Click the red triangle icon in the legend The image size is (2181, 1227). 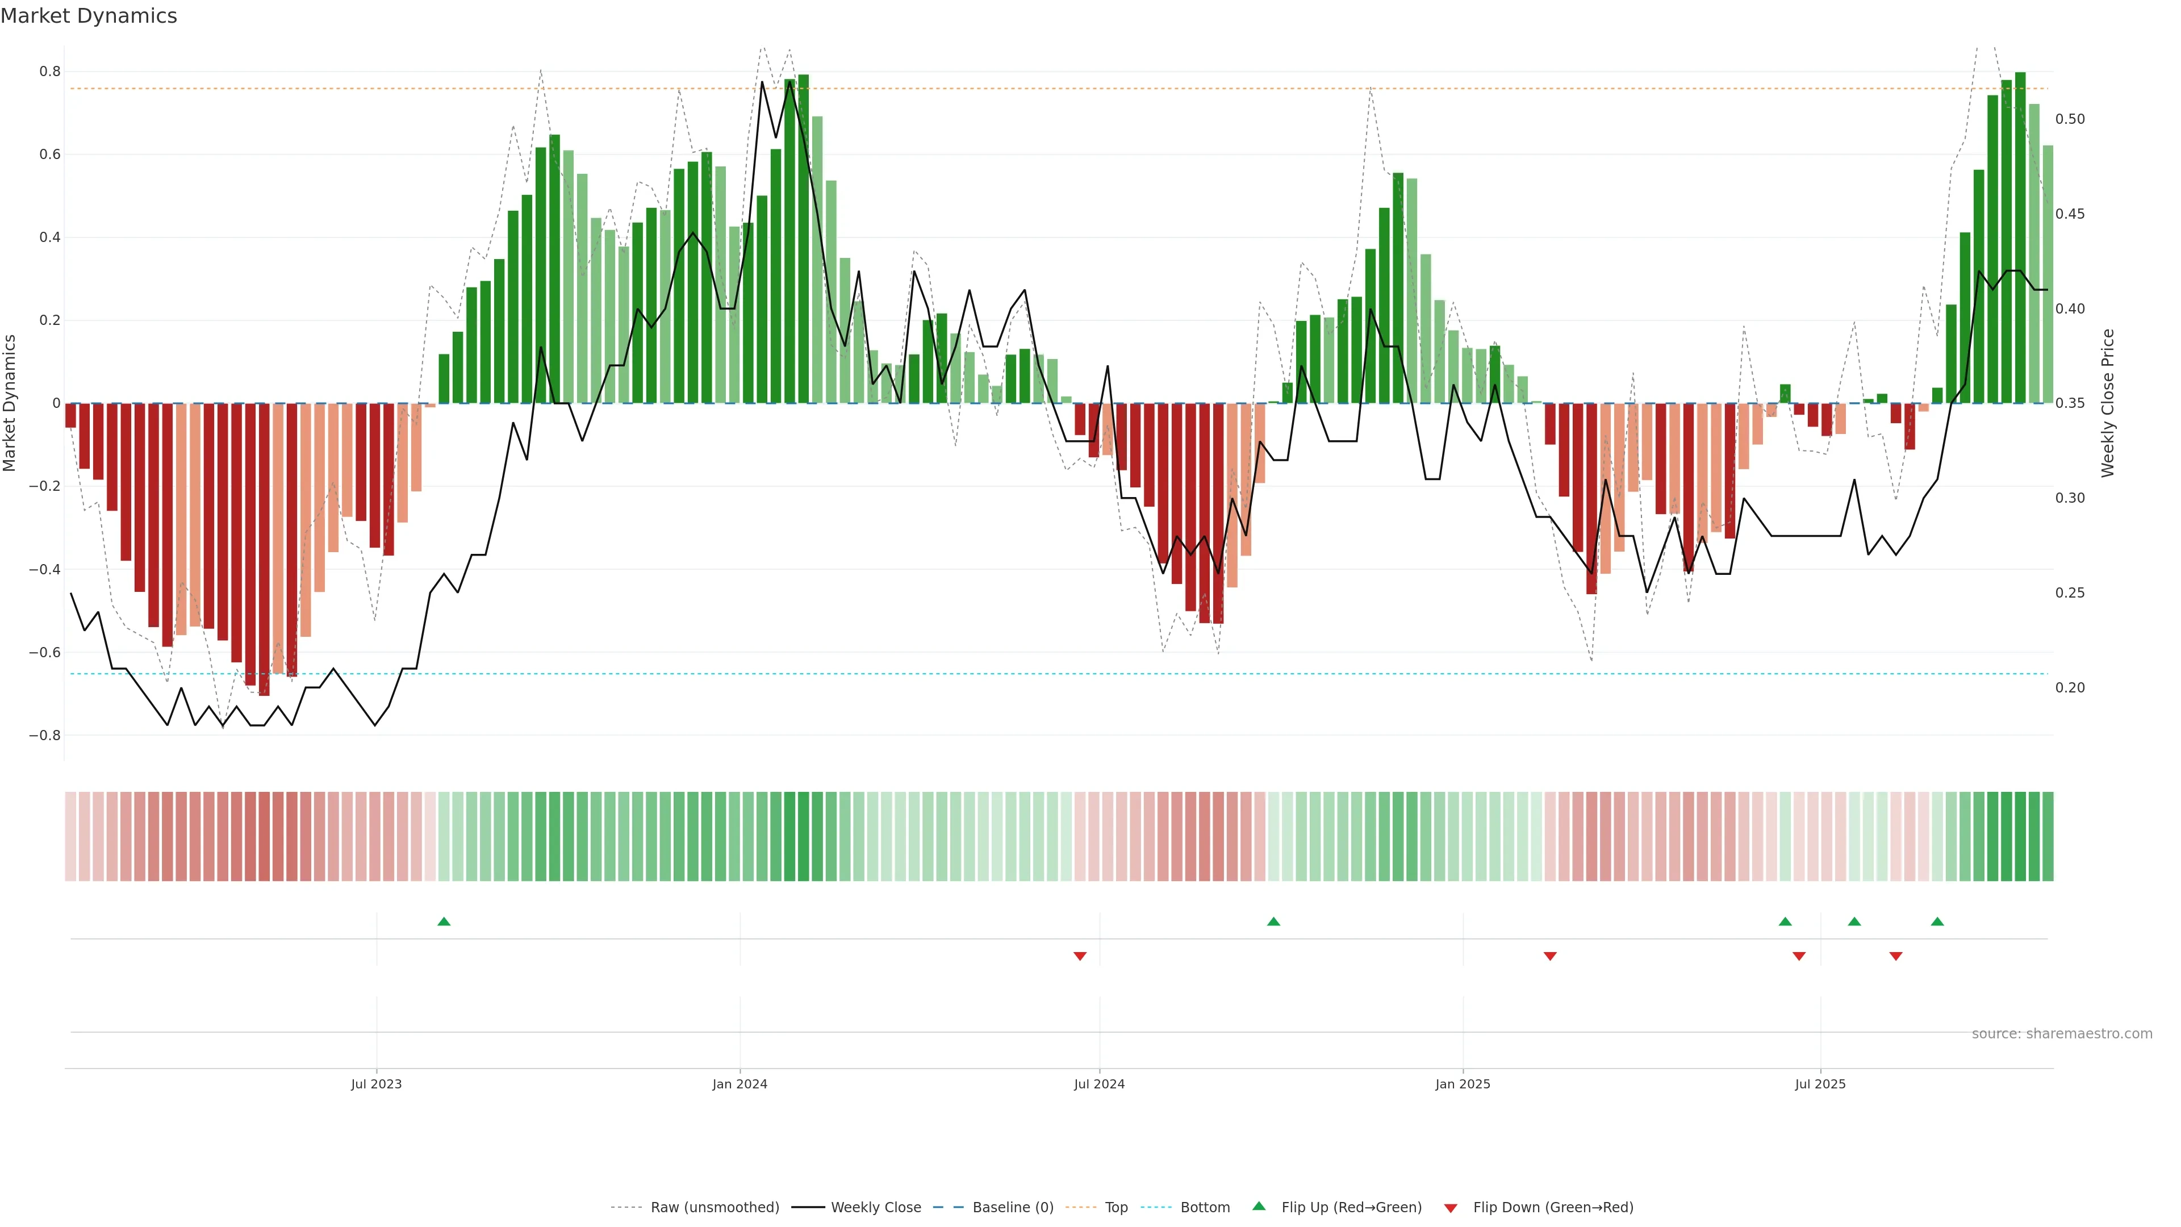[x=1451, y=1208]
